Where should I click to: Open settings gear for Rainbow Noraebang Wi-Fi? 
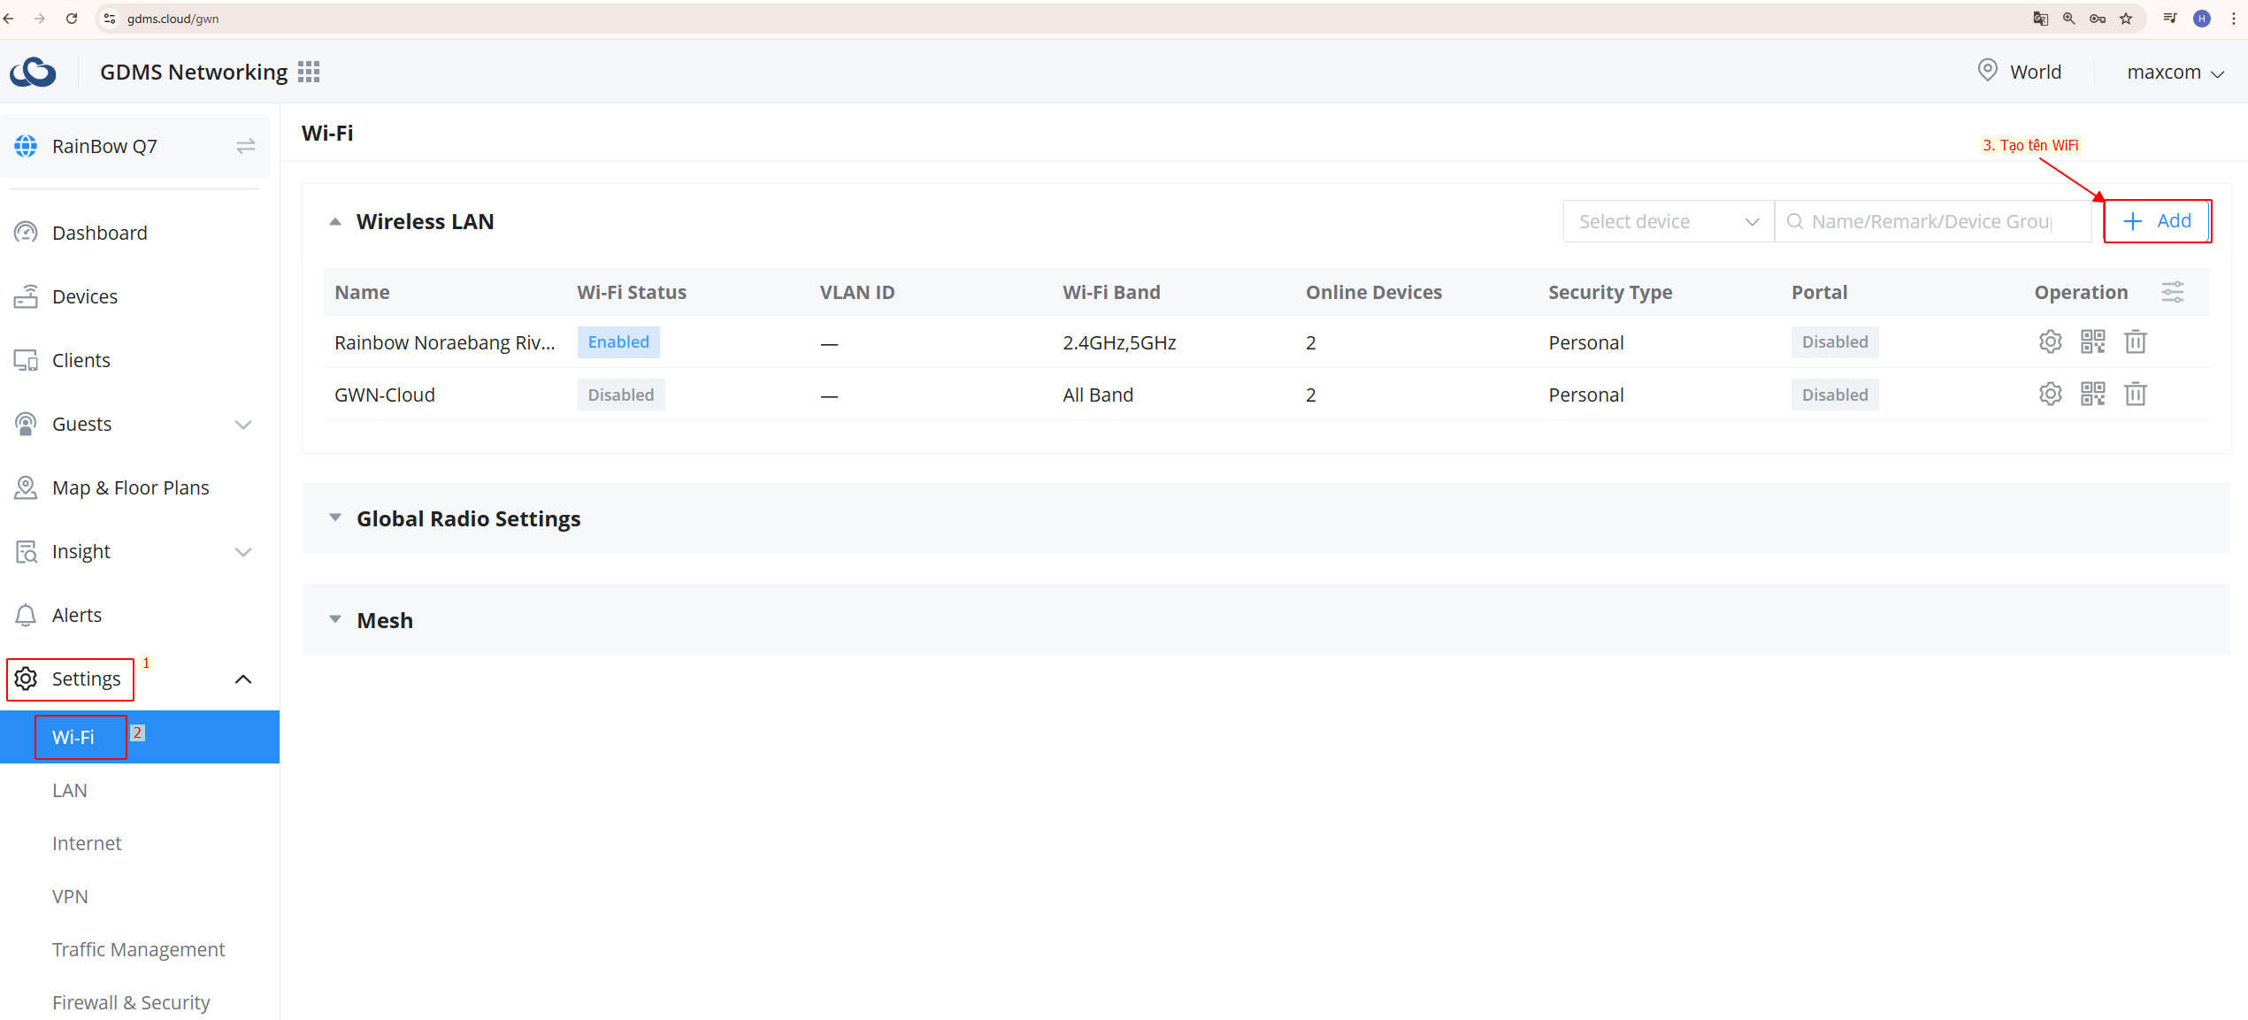[x=2050, y=341]
